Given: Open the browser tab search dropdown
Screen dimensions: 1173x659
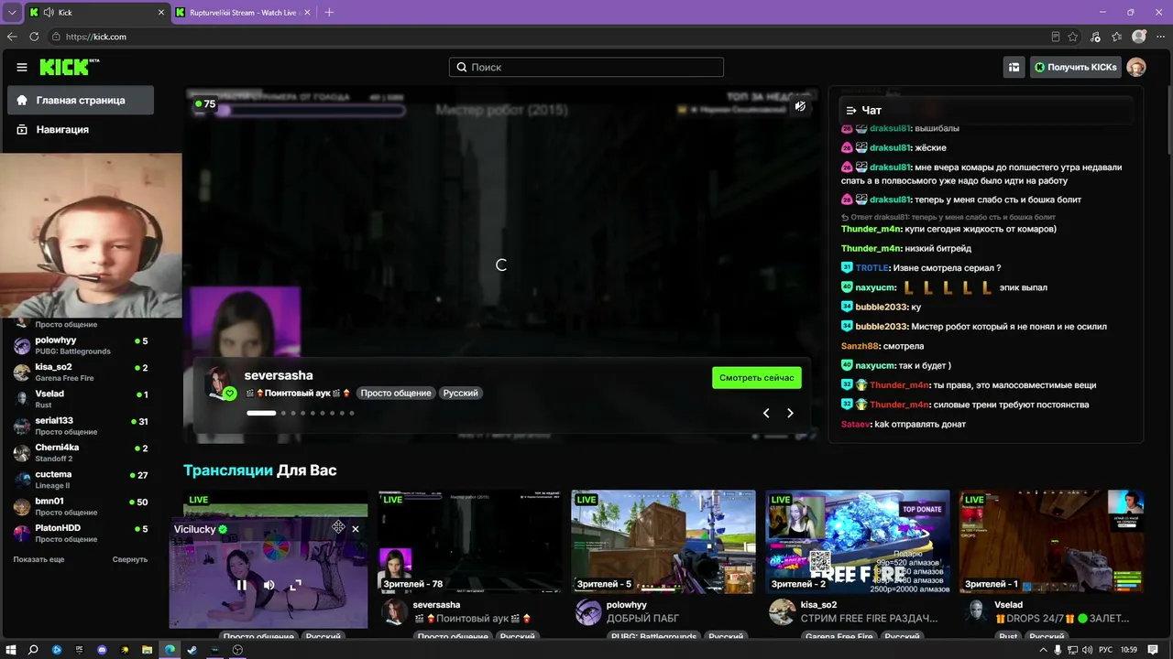Looking at the screenshot, I should click(x=11, y=13).
